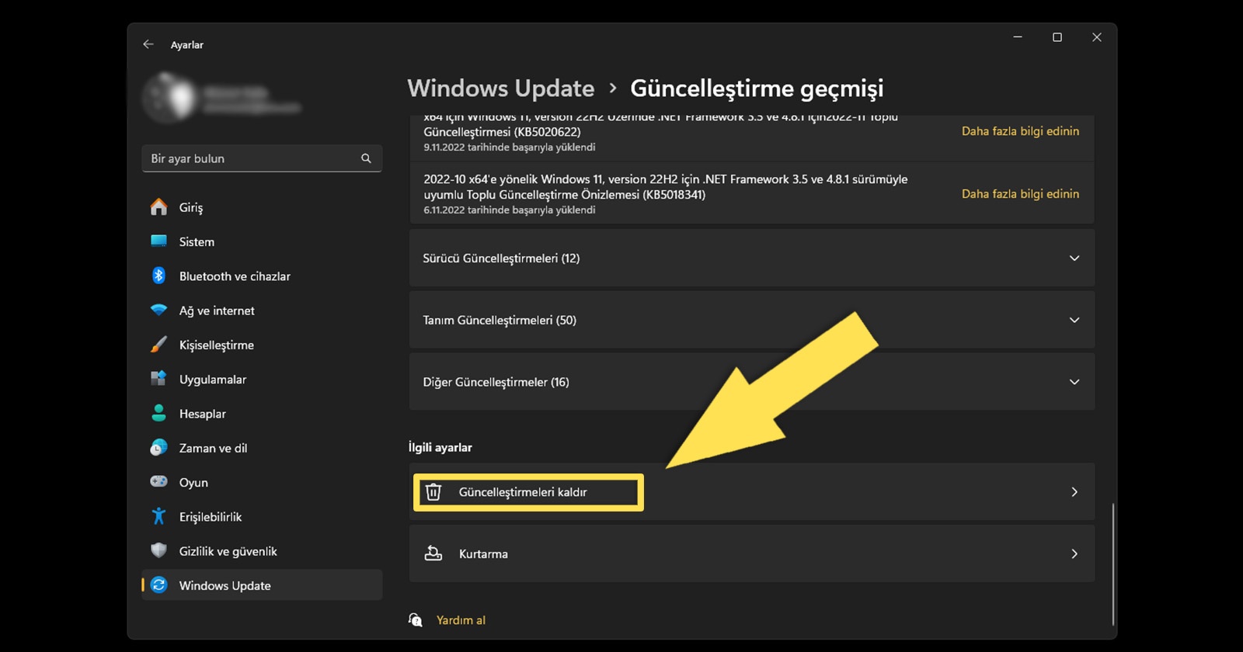Click the Yardım al help icon

pyautogui.click(x=416, y=619)
